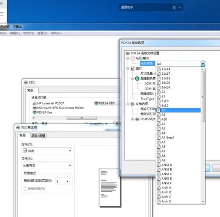Open the A4 paper size dropdown arrow
This screenshot has width=220, height=217.
point(203,64)
